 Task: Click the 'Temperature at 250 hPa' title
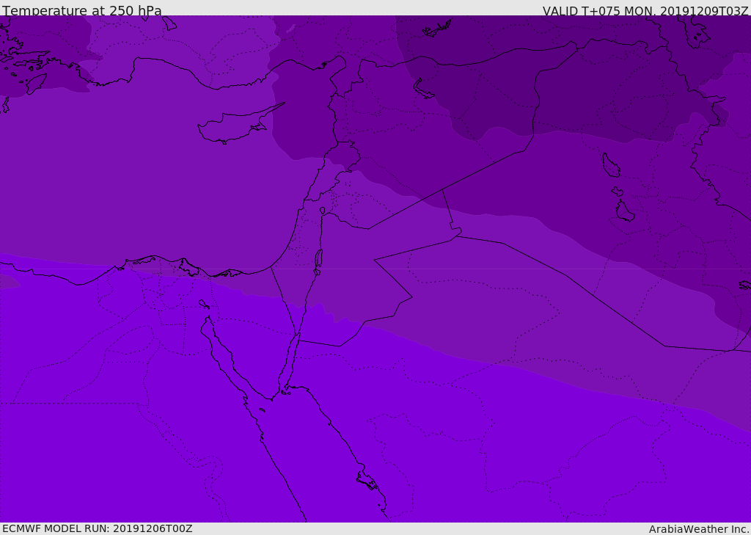coord(82,10)
